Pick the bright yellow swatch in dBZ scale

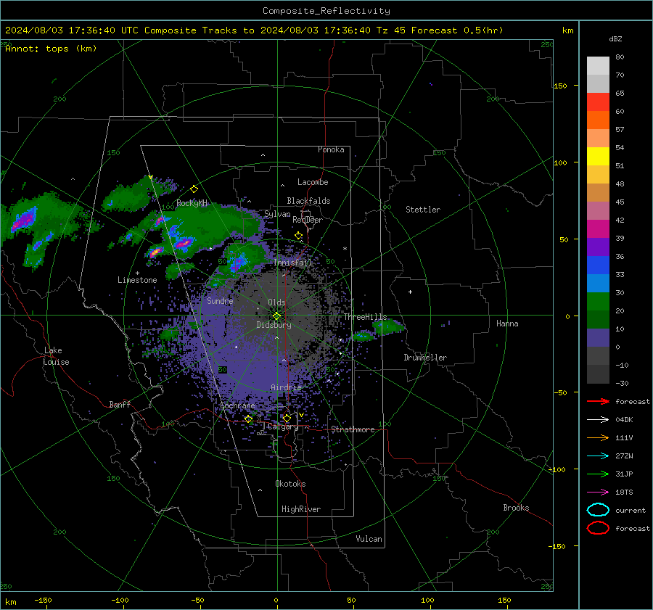[598, 157]
